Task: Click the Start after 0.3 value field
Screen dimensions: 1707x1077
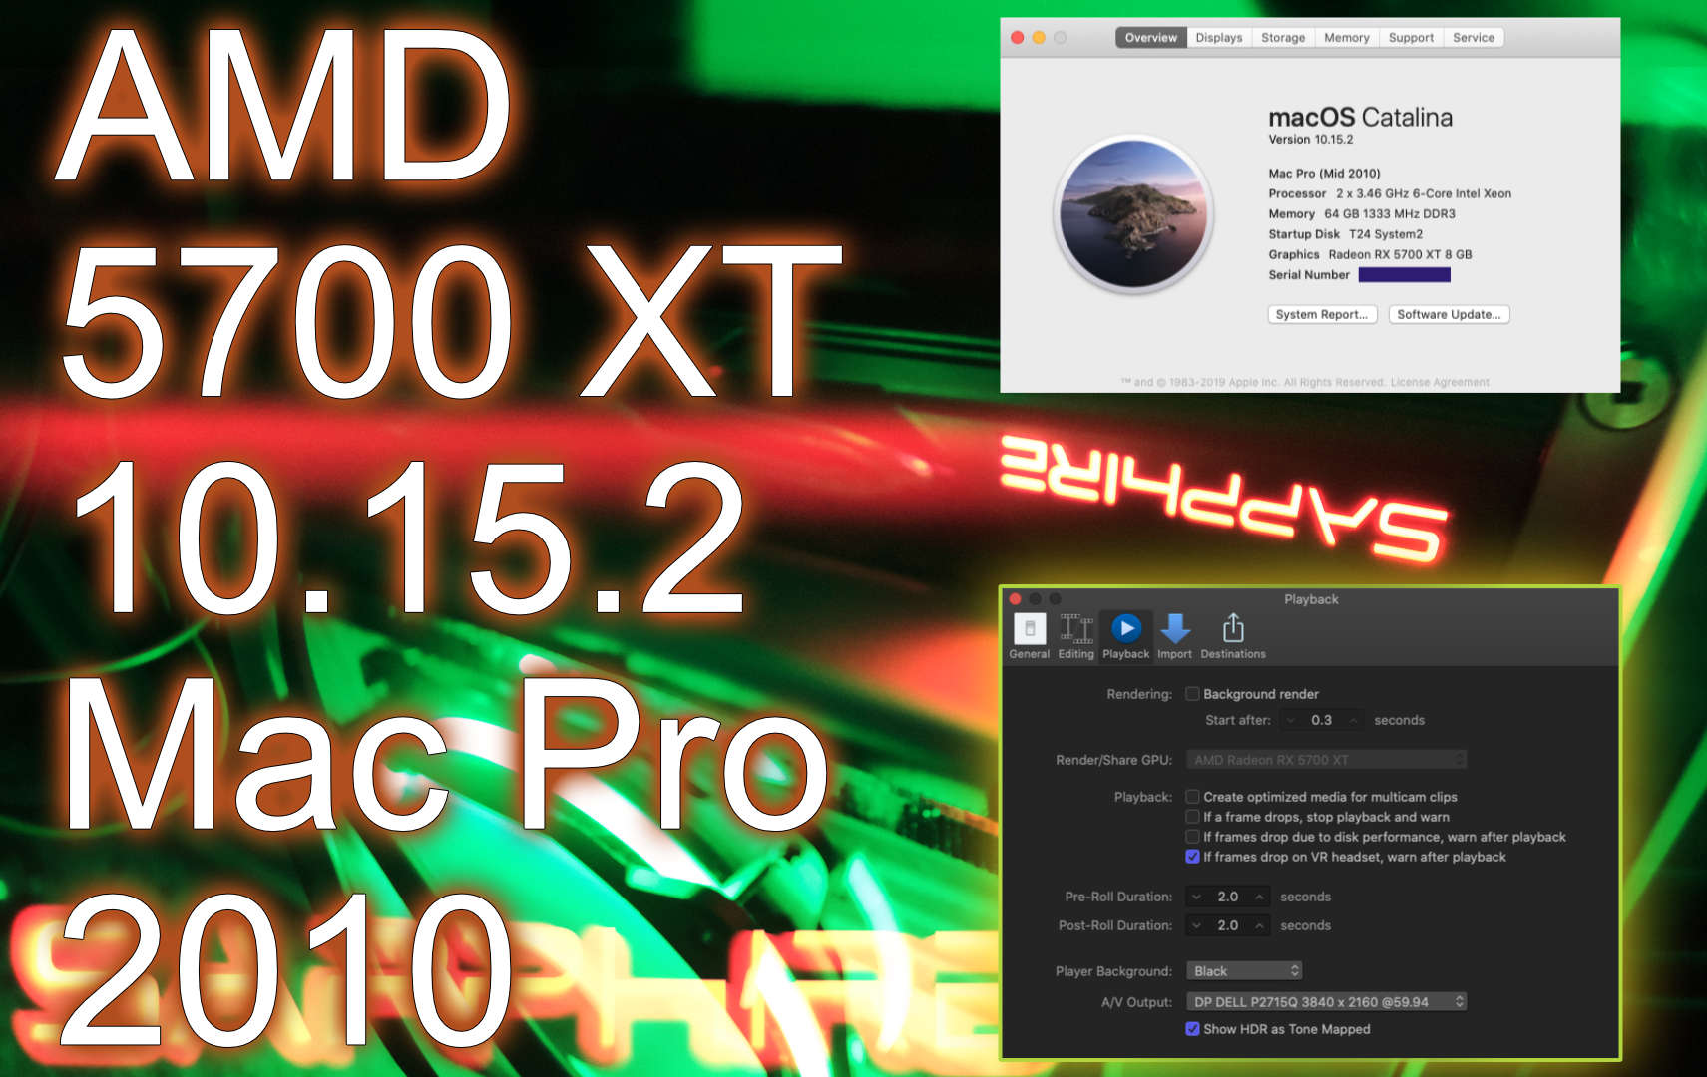Action: (x=1322, y=720)
